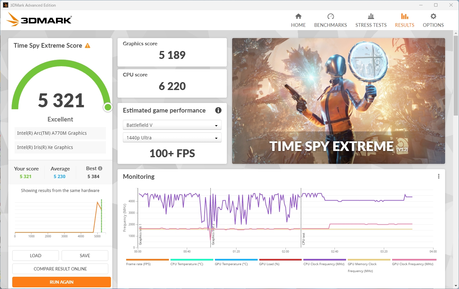Click the Stress Tests bar icon

(371, 16)
